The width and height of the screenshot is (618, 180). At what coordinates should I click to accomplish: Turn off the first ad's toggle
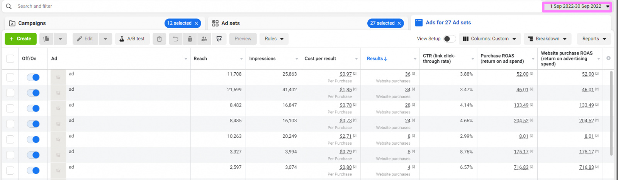click(33, 77)
